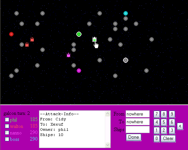Image resolution: width=188 pixels, height=150 pixels.
Task: Toggle the phil player checkbox
Action: (7, 120)
